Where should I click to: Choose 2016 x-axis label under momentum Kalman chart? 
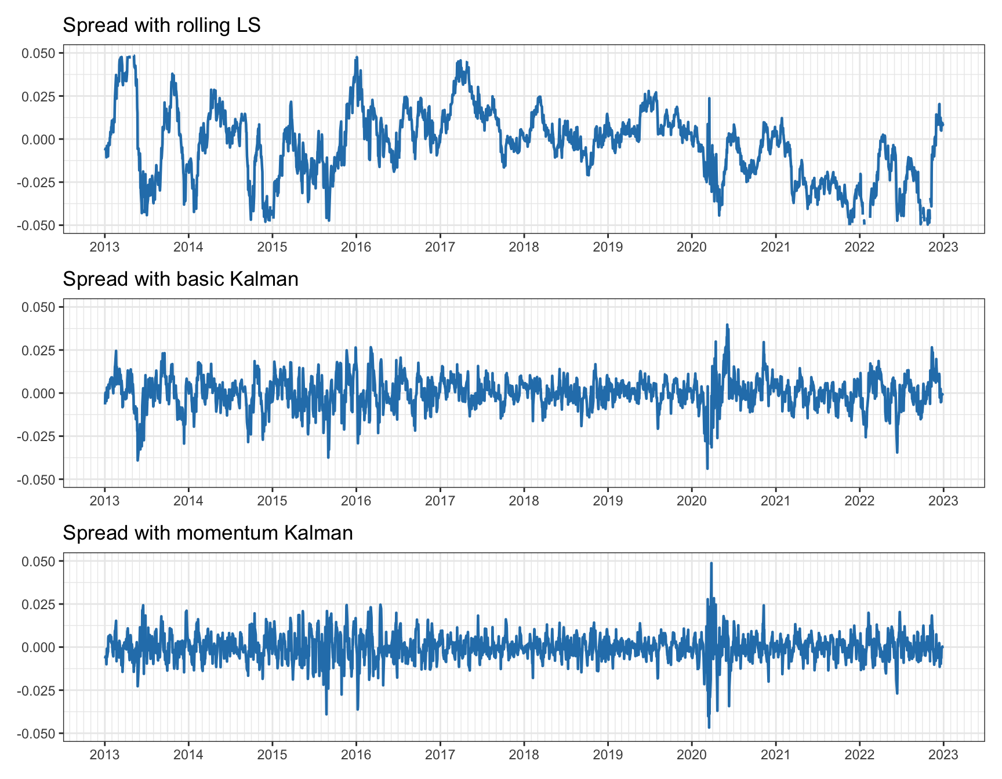click(x=356, y=755)
